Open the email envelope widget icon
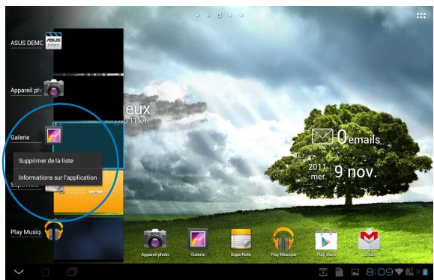 pos(322,136)
